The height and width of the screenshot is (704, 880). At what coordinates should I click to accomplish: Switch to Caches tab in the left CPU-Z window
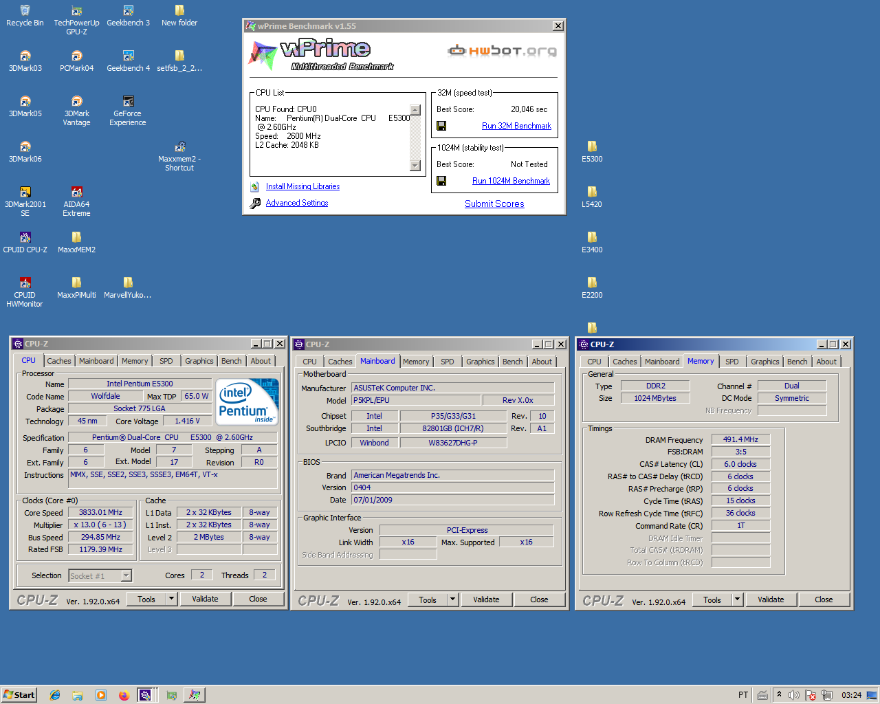[x=59, y=361]
